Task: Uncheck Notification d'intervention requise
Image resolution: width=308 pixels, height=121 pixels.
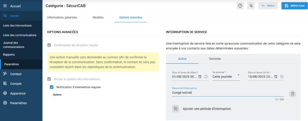Action: 51,87
